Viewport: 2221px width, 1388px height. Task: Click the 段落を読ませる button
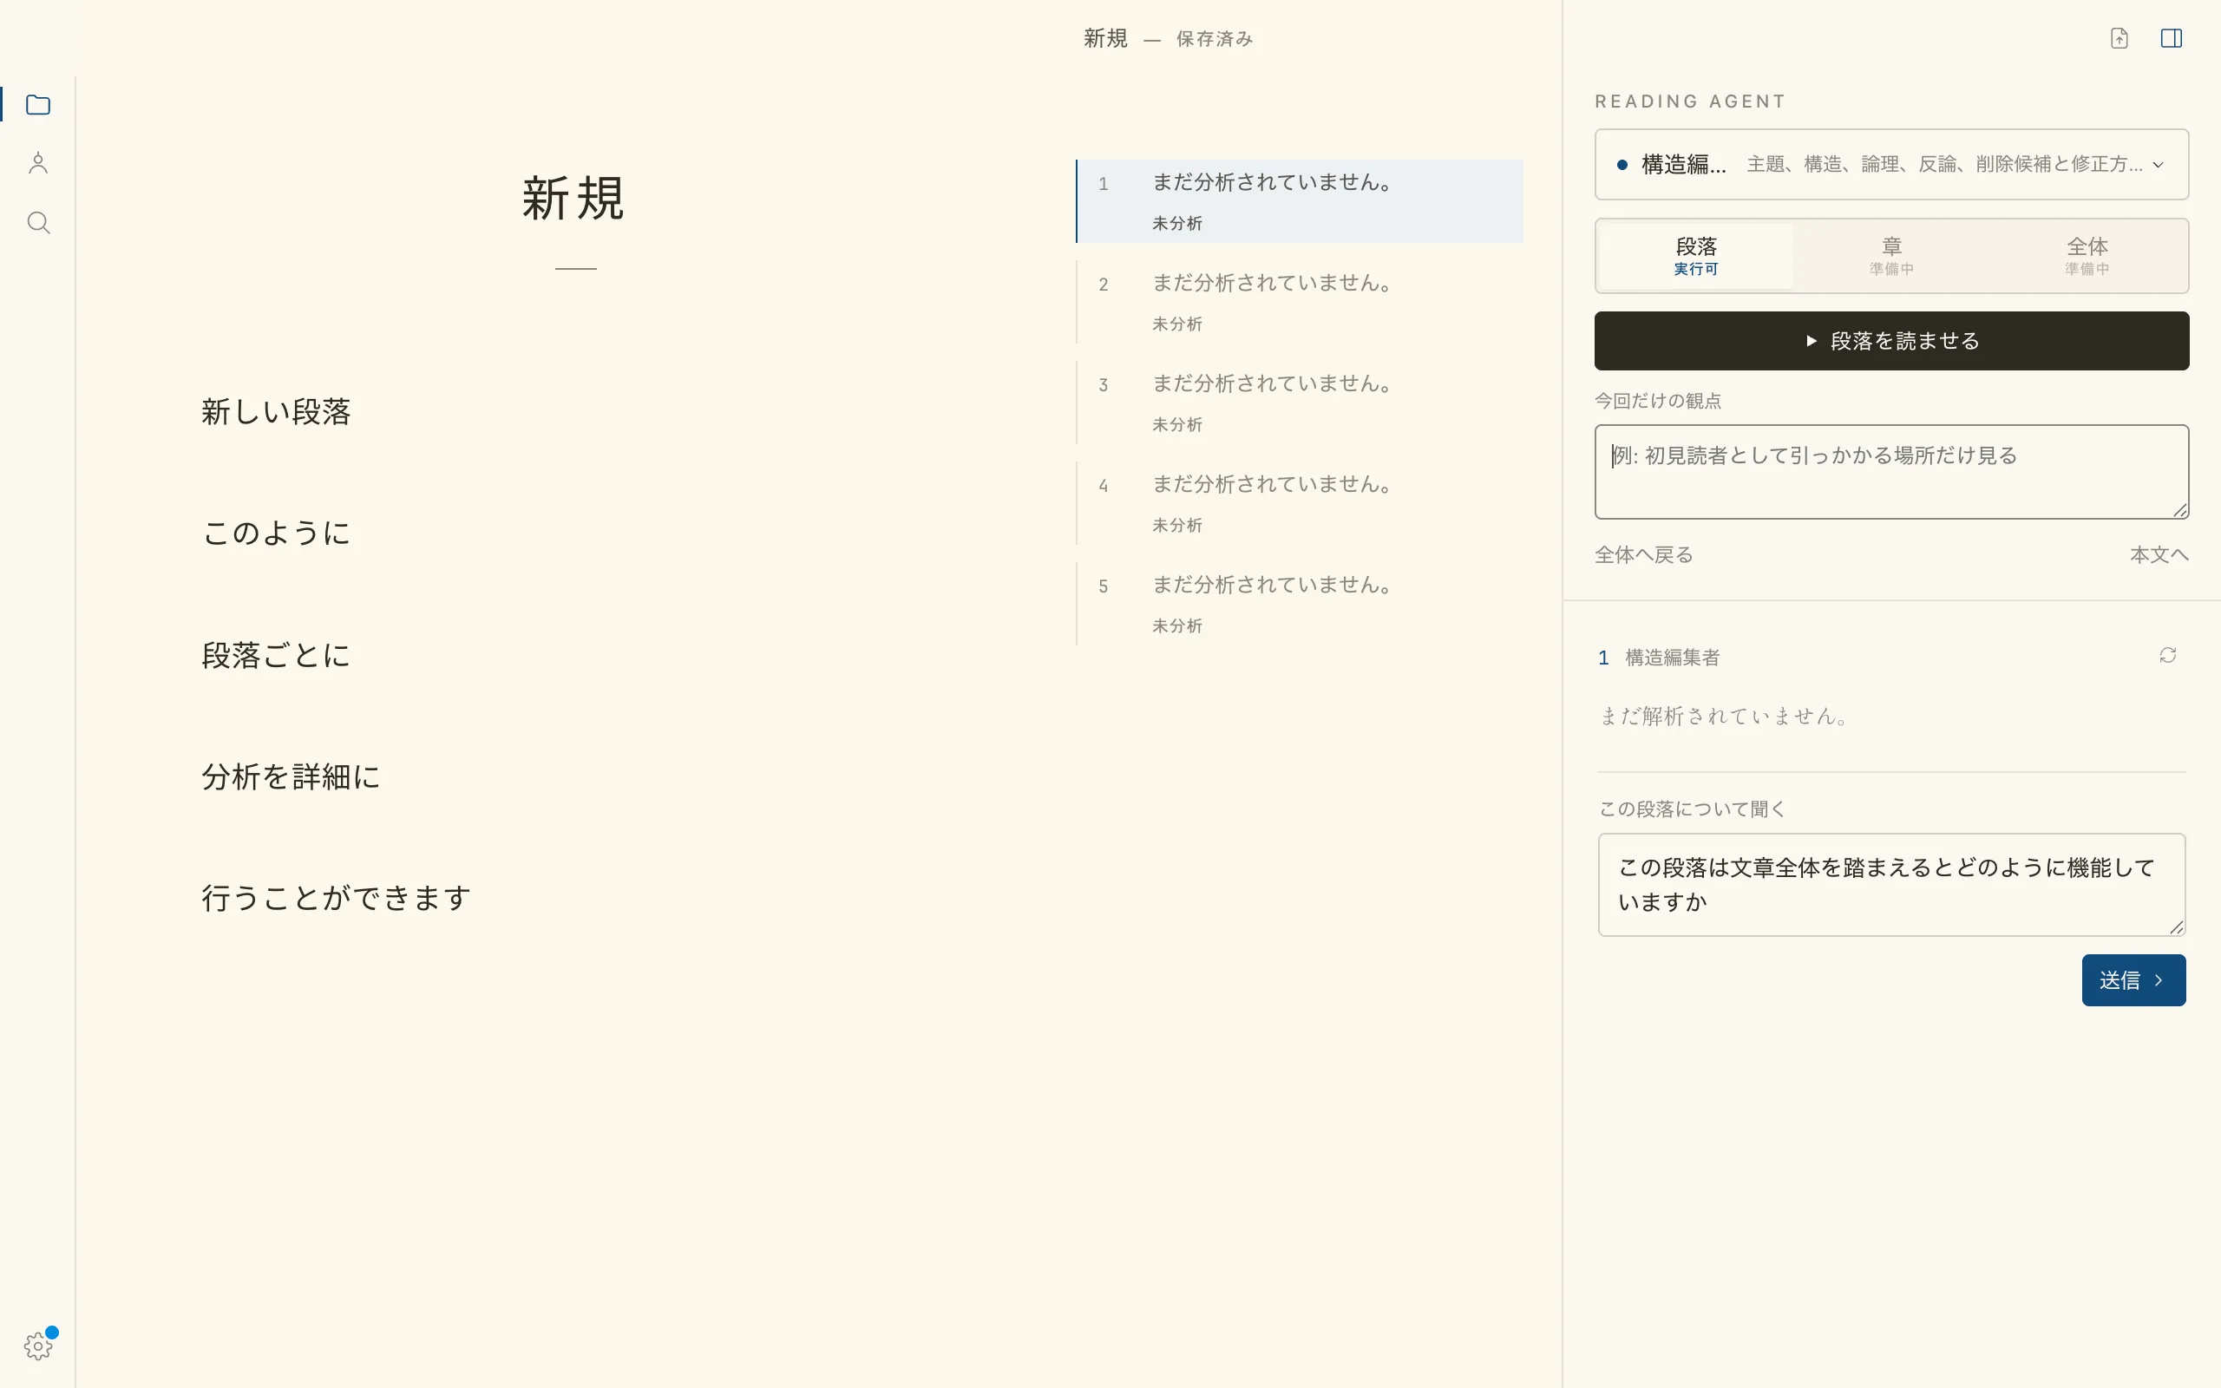[1891, 341]
